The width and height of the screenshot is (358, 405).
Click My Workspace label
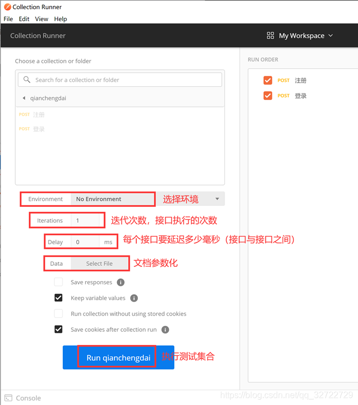point(301,35)
